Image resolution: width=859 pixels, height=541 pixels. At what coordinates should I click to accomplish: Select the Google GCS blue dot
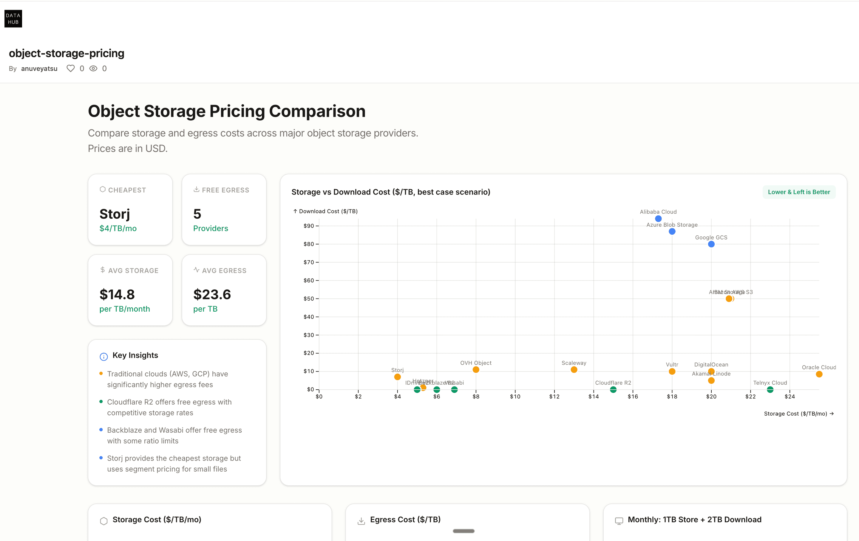(x=711, y=244)
